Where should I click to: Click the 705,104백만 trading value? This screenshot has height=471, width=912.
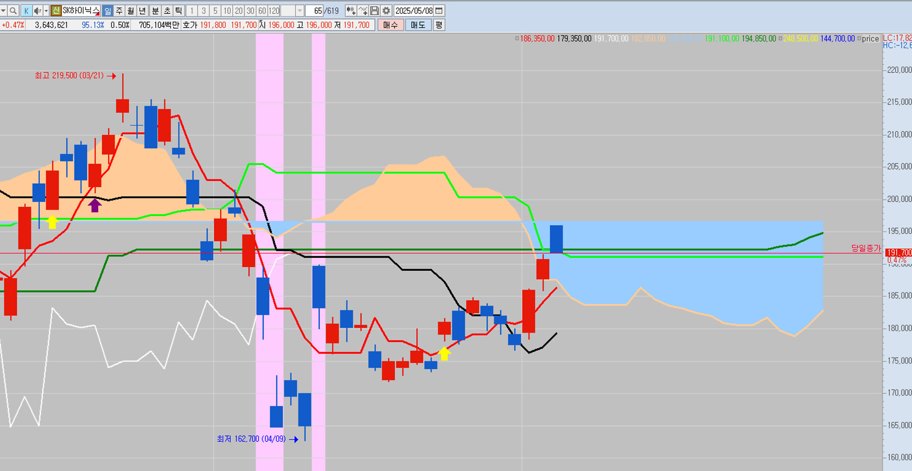pyautogui.click(x=159, y=25)
